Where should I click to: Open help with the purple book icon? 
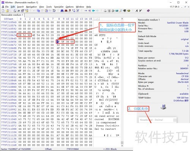pos(148,11)
